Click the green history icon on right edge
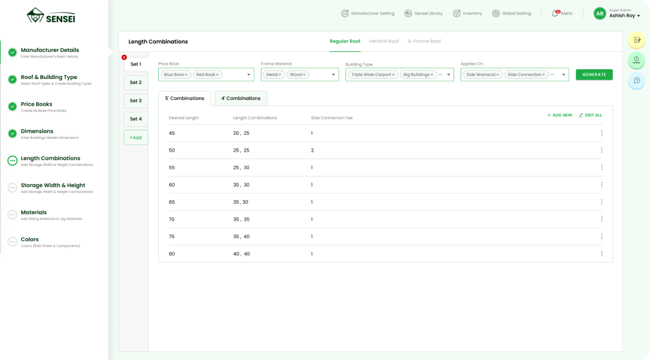This screenshot has width=650, height=360. point(636,60)
